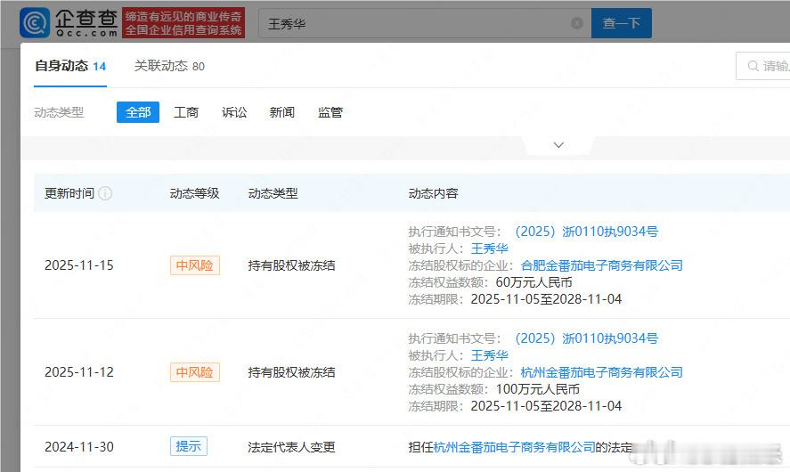Click the 100万元人民币 frozen amount
Viewport: 790px width, 472px height.
click(538, 389)
